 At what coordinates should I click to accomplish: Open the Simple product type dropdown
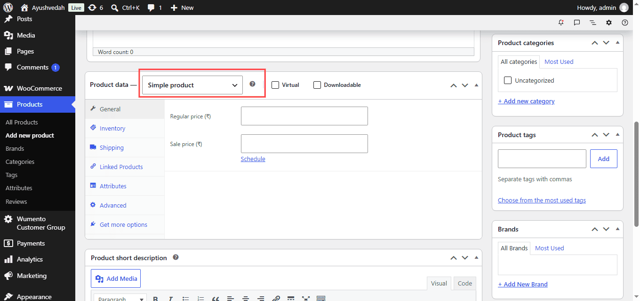pos(192,85)
